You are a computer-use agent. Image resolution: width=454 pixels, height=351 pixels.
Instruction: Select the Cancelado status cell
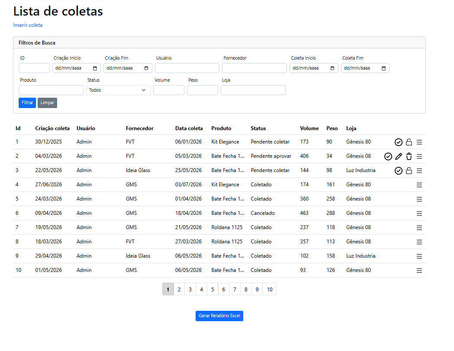pos(263,213)
